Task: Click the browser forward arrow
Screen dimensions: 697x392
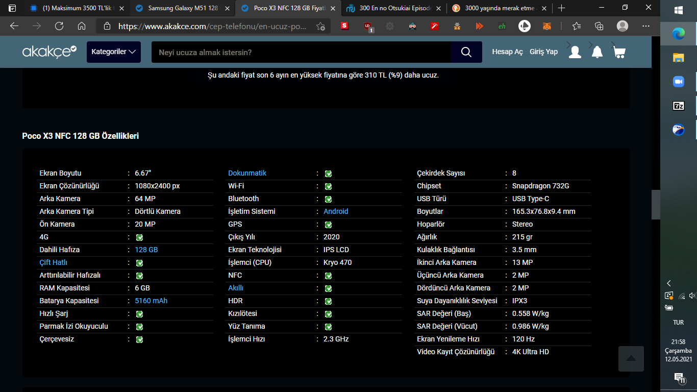Action: 37,26
